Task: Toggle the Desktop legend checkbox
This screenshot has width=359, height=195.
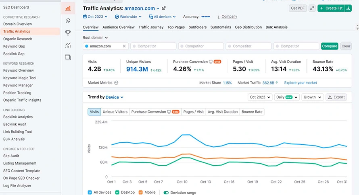Action: click(117, 193)
